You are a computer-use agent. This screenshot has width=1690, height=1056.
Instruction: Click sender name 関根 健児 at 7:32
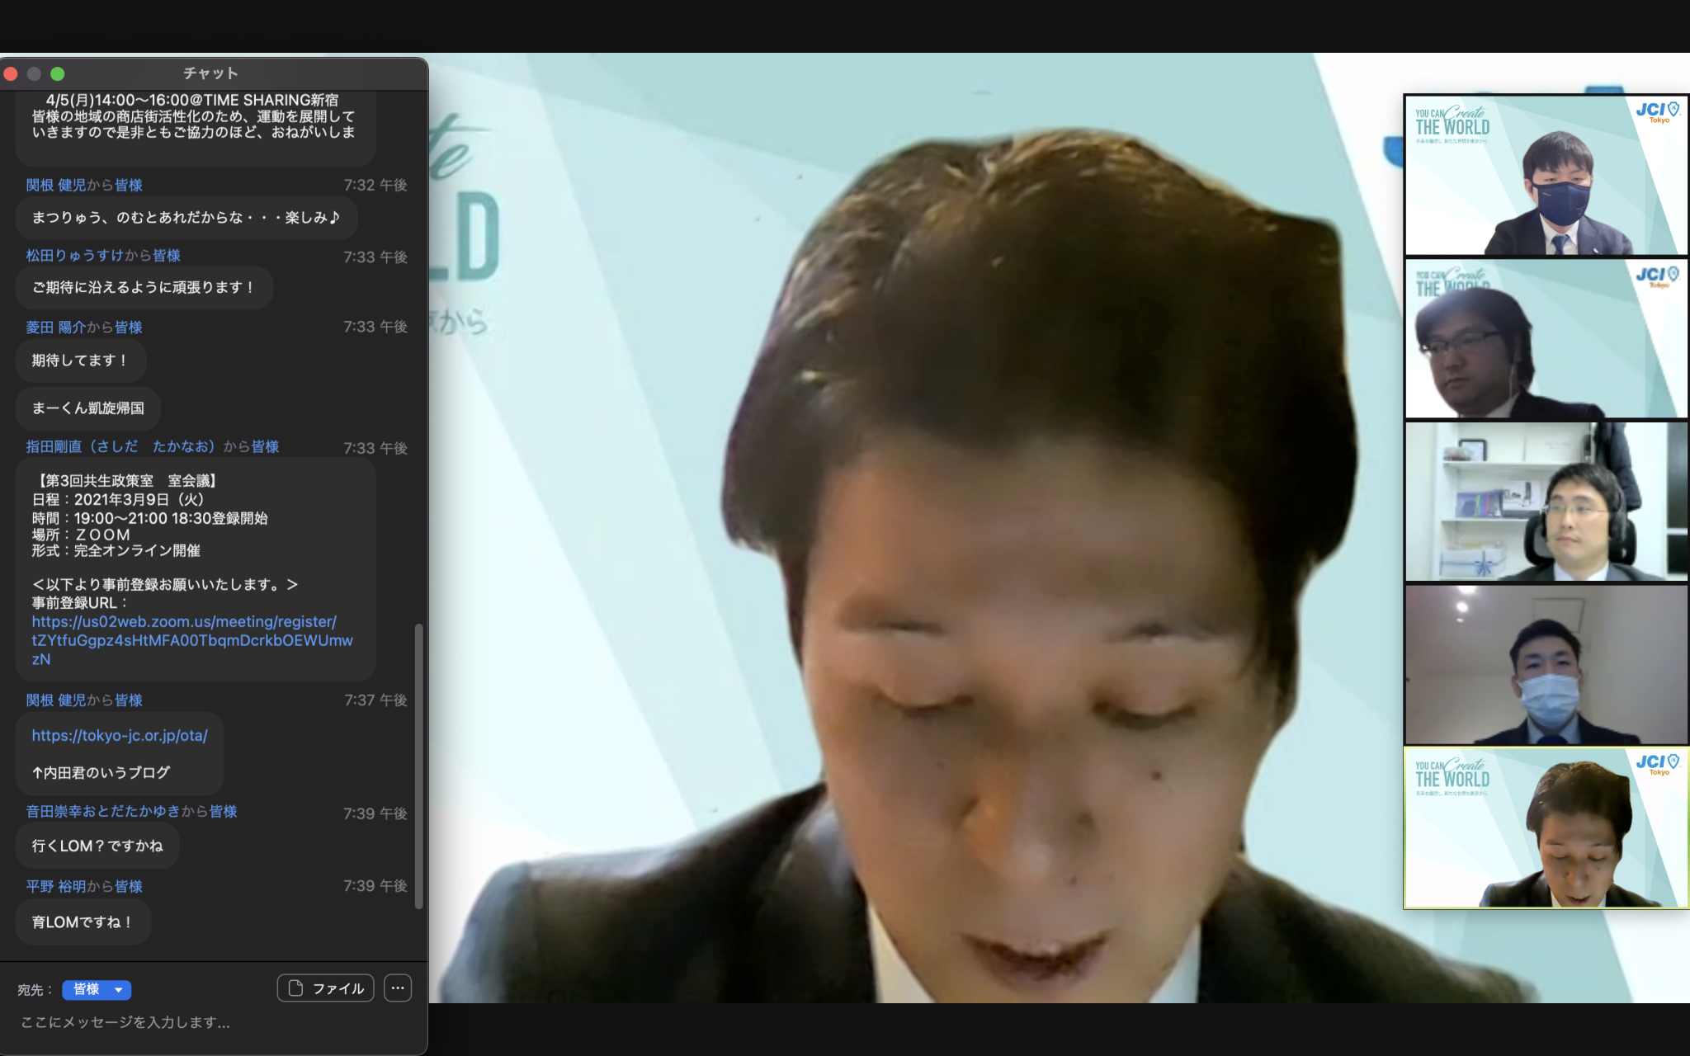pos(56,185)
